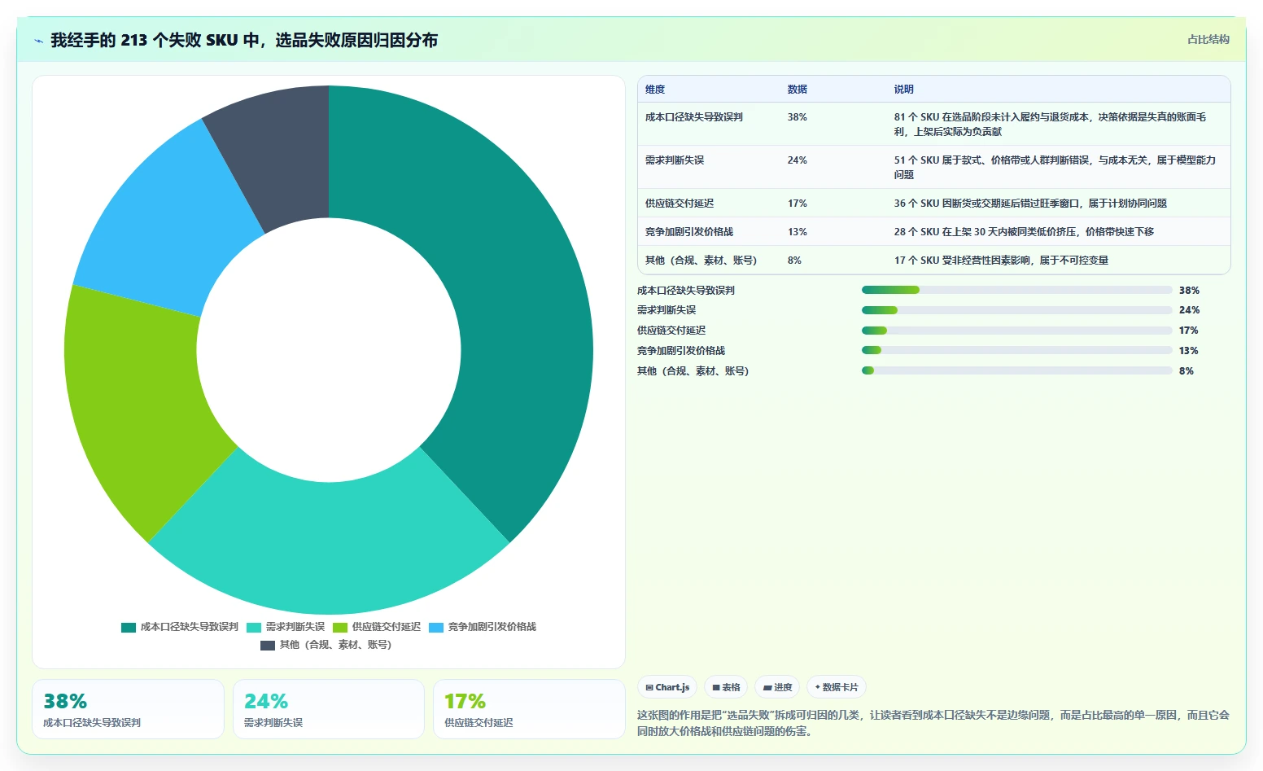1263x771 pixels.
Task: Toggle the 竞争加剧引发价格战 legend item
Action: pos(483,627)
